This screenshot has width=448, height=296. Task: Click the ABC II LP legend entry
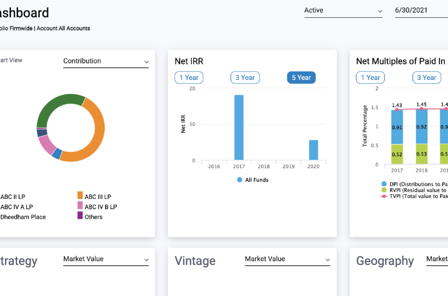12,197
